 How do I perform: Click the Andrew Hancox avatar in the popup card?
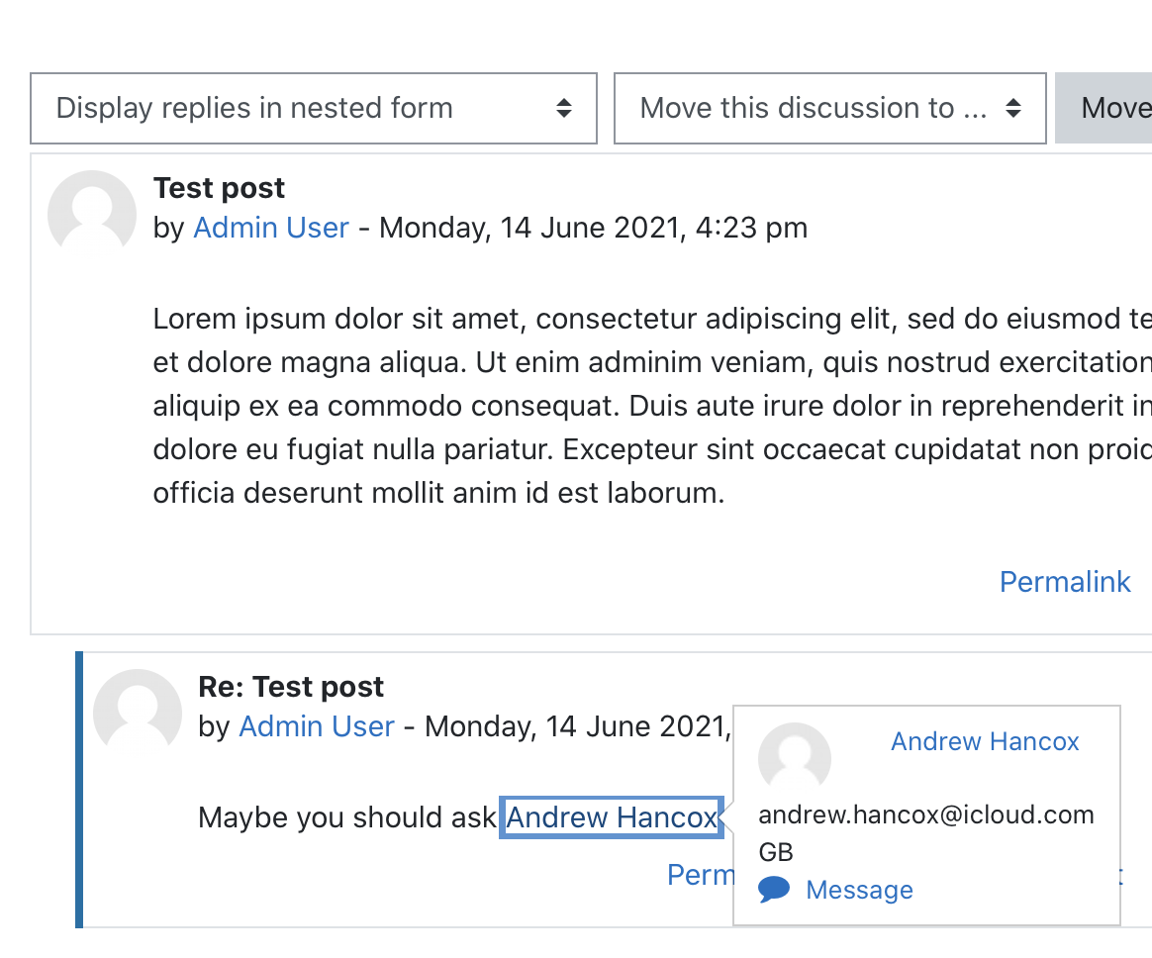click(x=795, y=758)
